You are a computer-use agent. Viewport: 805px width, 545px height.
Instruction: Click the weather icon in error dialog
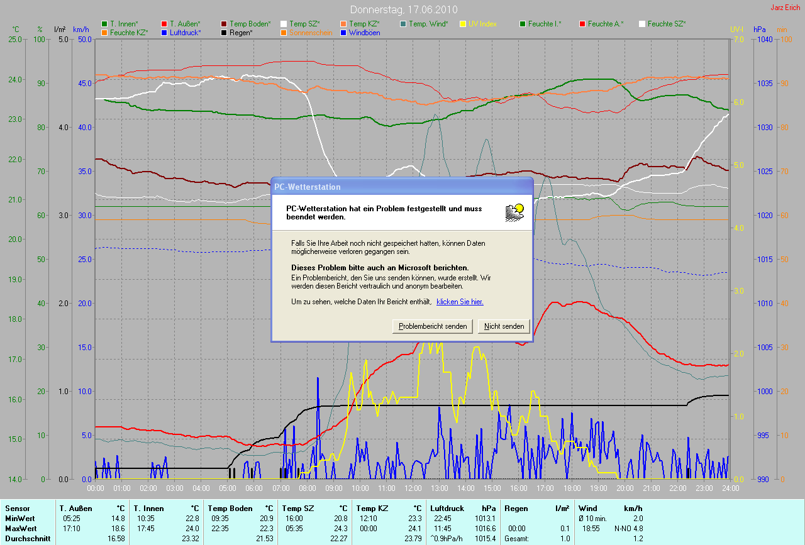coord(514,212)
